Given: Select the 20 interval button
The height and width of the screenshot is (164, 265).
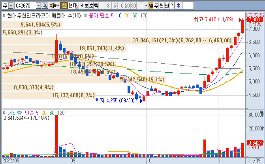Looking at the screenshot, I should pos(127,6).
